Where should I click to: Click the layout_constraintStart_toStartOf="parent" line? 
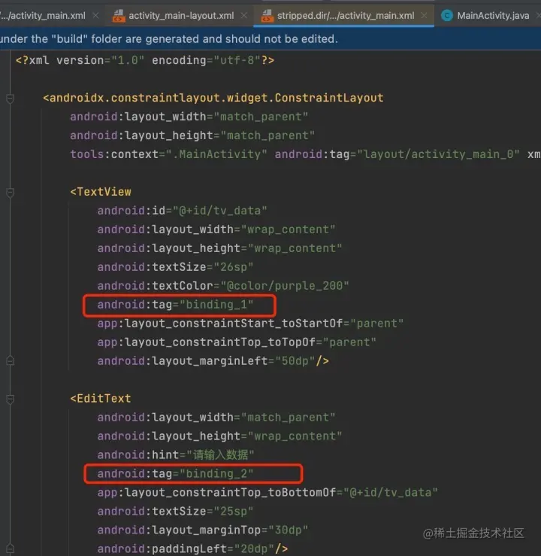(250, 324)
